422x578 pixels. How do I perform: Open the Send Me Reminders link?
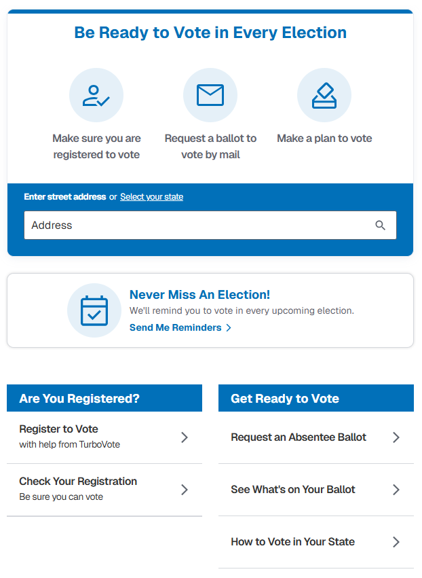[176, 328]
